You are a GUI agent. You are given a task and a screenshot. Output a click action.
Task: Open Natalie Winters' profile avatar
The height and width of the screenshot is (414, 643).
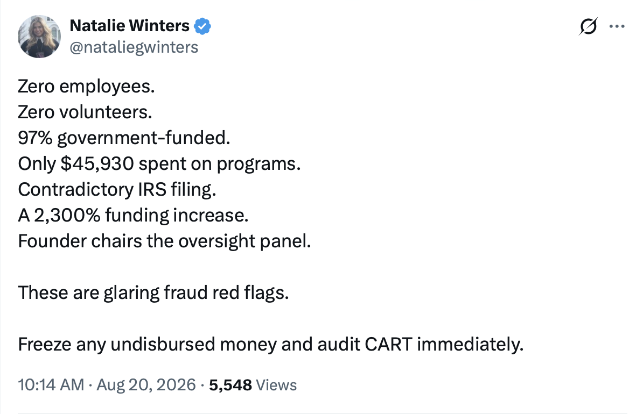(39, 37)
